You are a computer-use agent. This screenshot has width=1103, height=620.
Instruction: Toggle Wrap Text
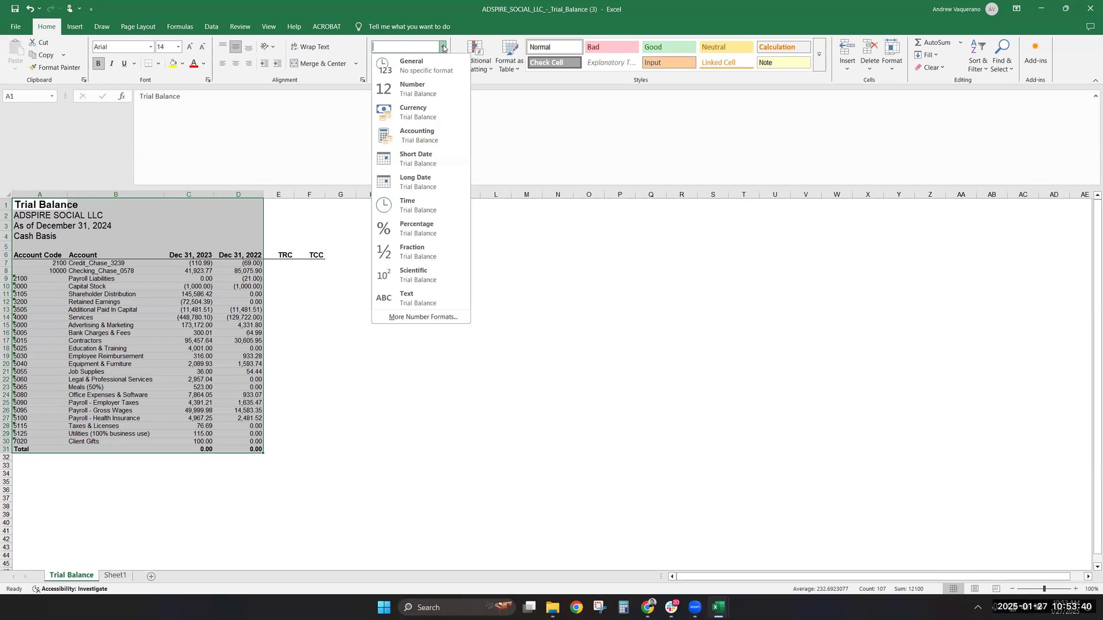pos(310,46)
